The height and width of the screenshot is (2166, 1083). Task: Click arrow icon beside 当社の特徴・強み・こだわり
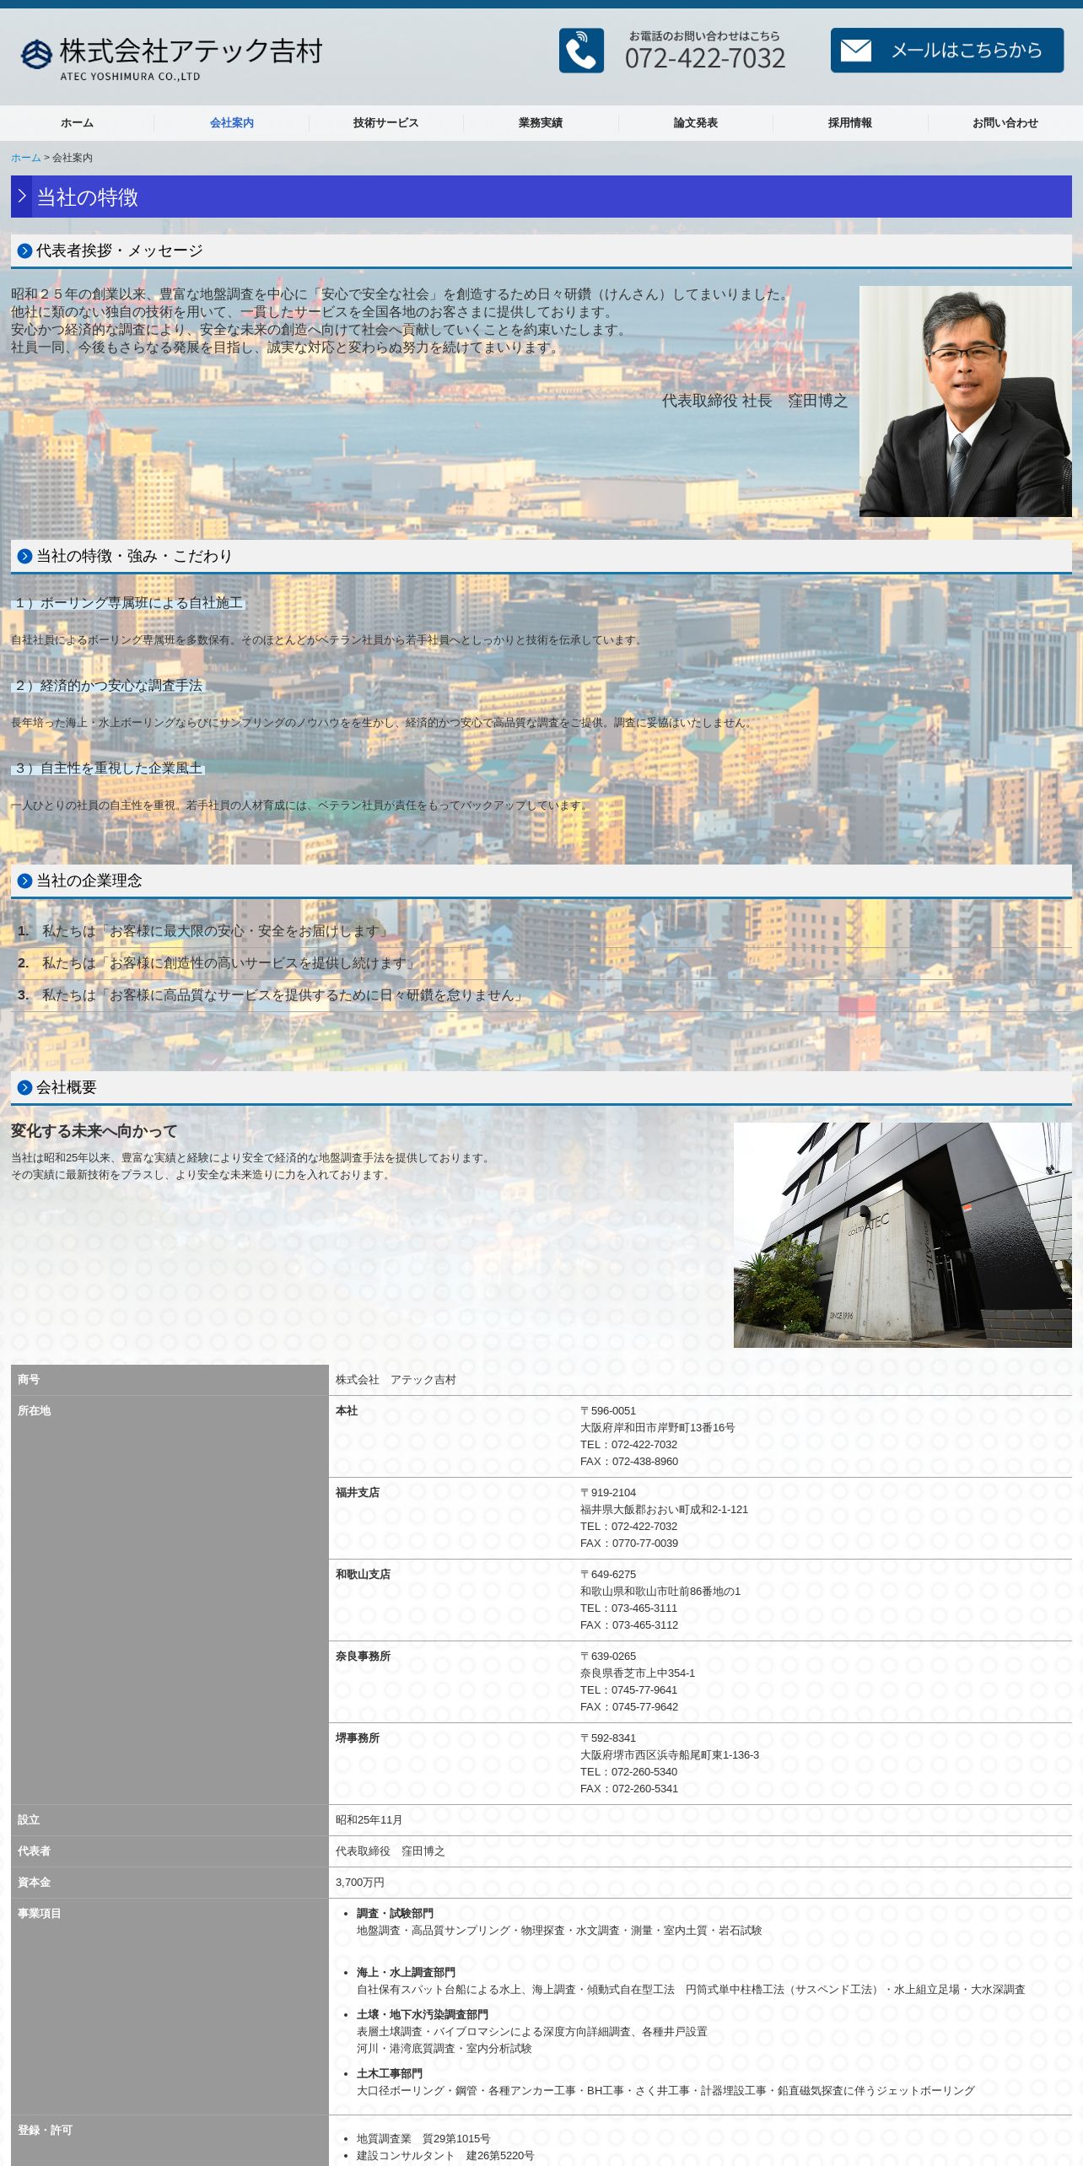point(24,556)
